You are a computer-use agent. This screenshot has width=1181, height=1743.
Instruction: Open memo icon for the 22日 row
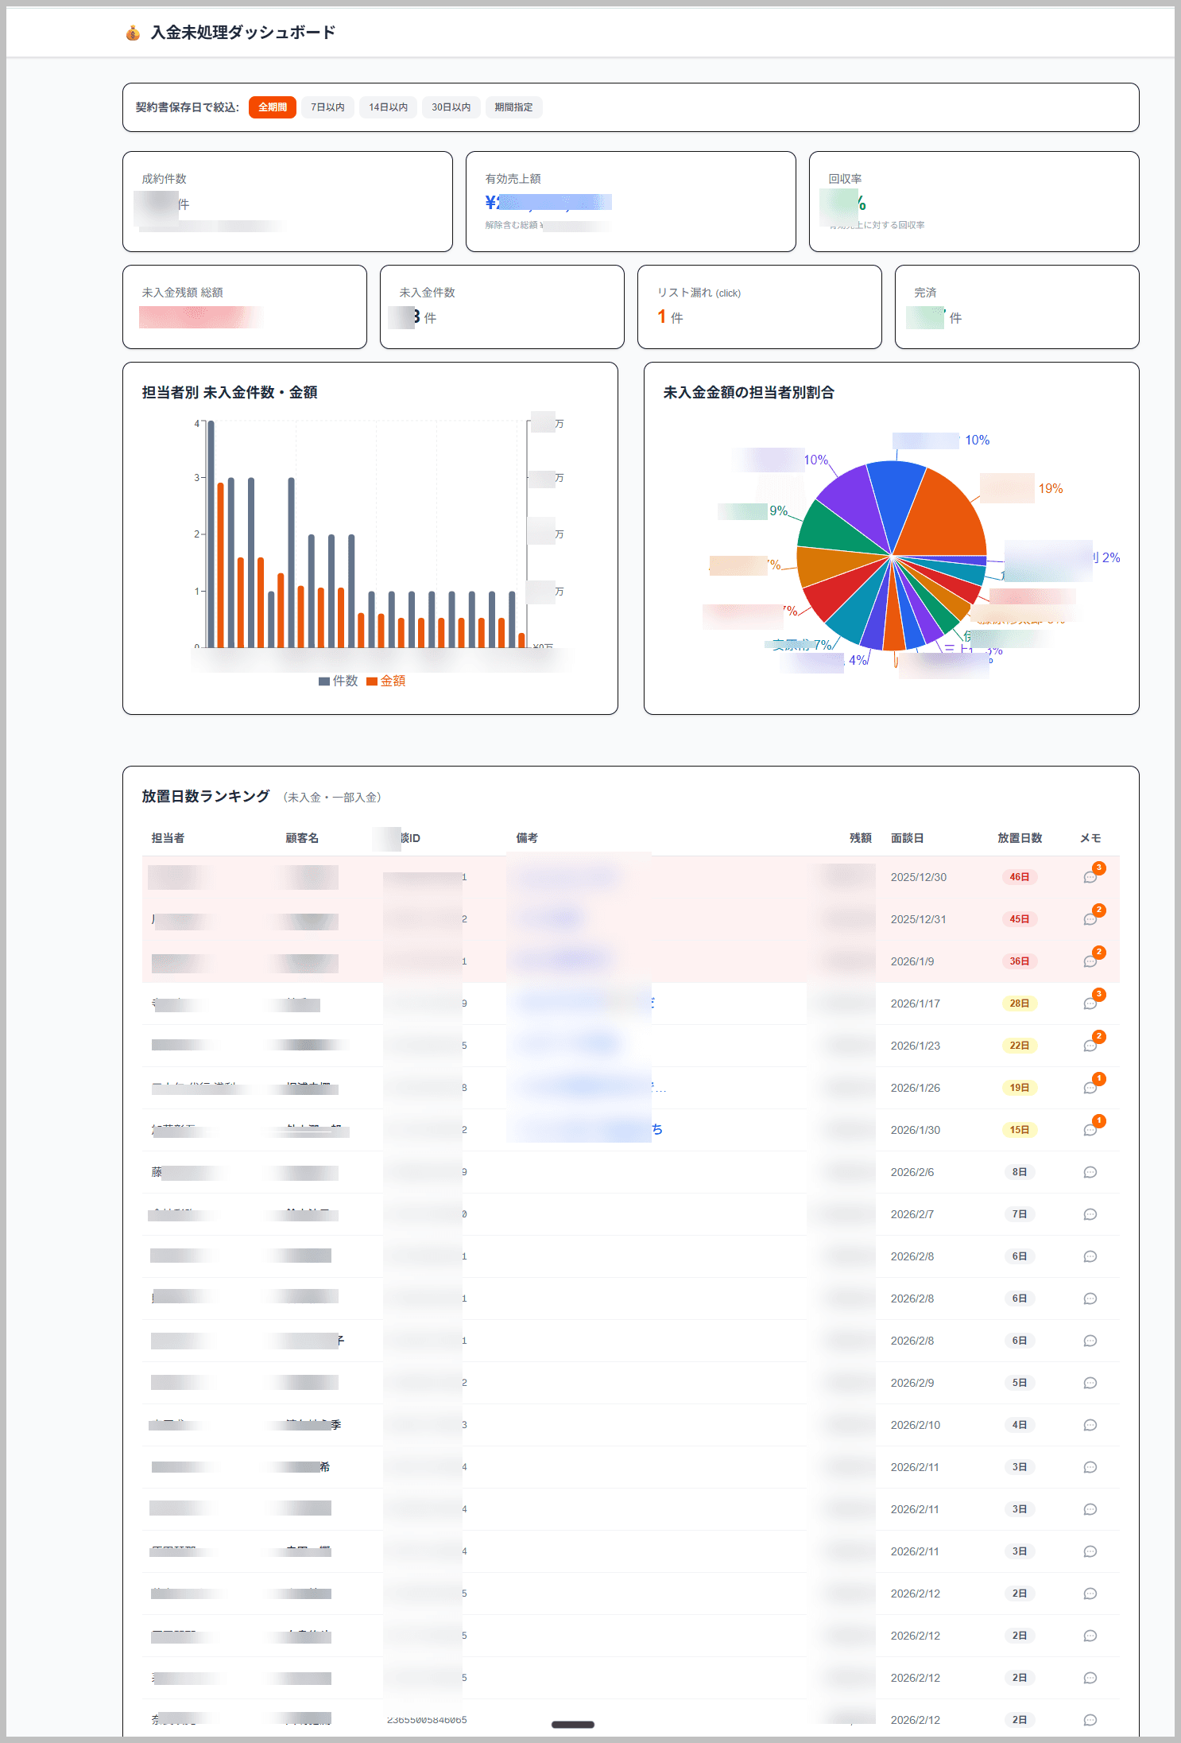click(x=1090, y=1046)
